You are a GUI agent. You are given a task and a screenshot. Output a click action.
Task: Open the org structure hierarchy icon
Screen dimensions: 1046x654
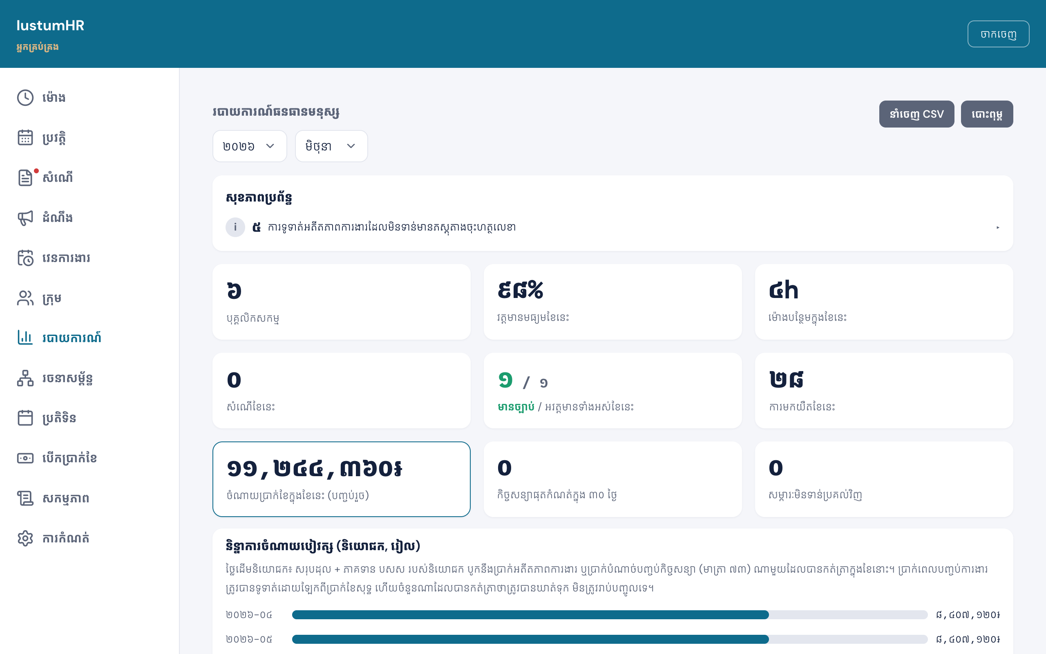click(25, 378)
